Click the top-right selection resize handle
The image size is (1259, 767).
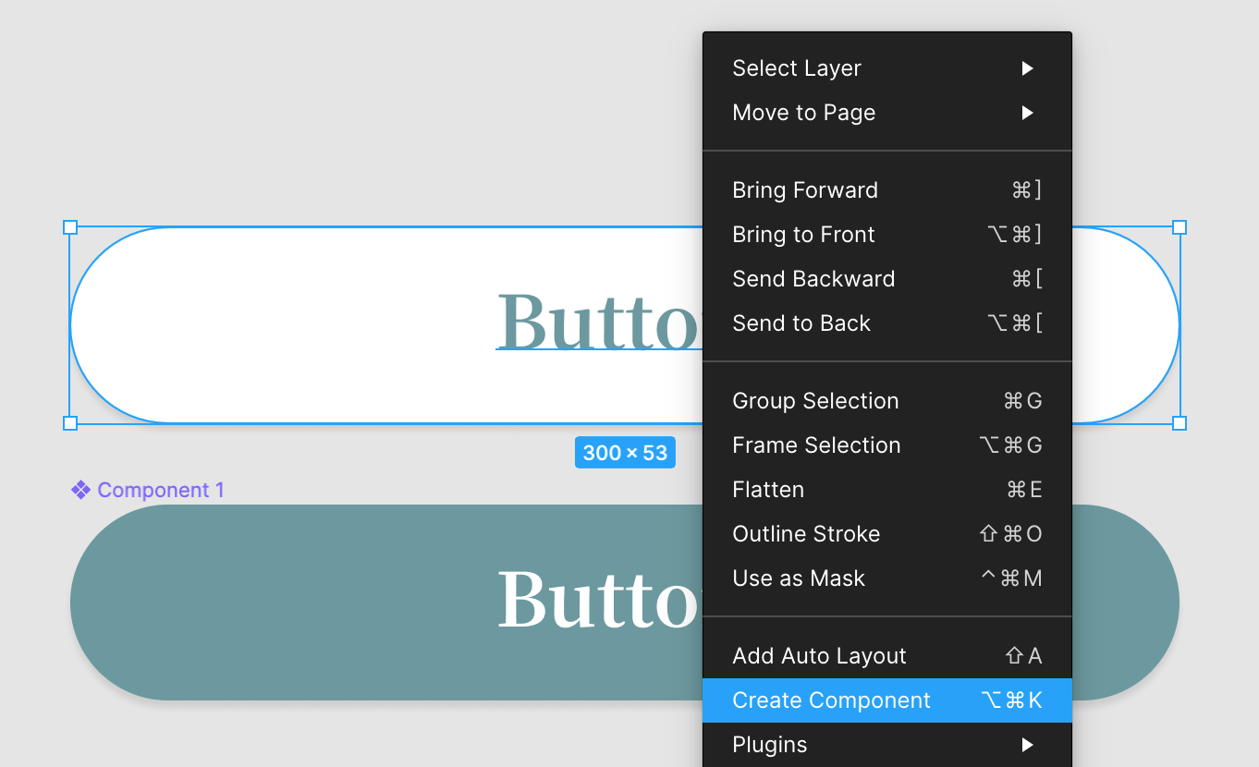(x=1180, y=227)
